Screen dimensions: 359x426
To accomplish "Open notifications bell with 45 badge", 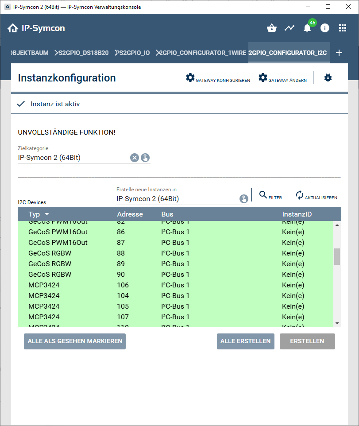I will [x=307, y=28].
